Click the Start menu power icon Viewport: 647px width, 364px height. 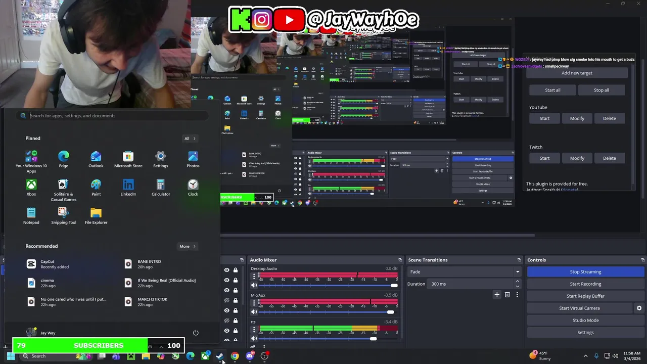pyautogui.click(x=196, y=333)
